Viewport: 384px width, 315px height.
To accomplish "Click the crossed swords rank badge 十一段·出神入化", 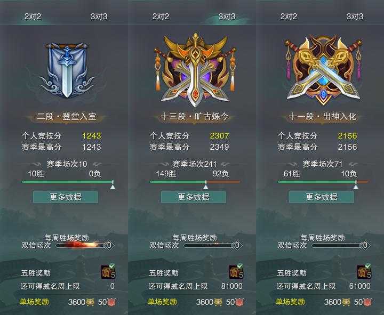I will [323, 70].
